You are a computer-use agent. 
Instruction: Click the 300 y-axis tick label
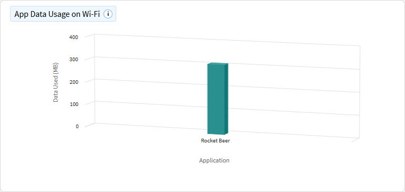tap(73, 60)
